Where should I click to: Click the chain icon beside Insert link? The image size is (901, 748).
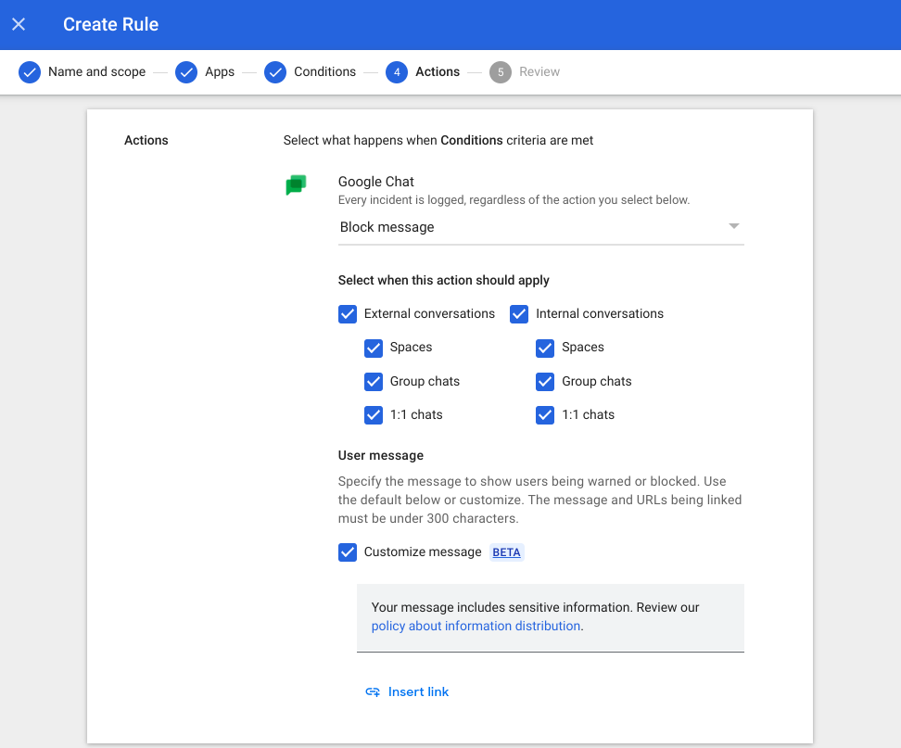click(373, 691)
